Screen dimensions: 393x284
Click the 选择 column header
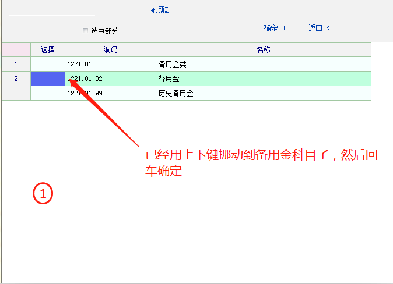click(x=48, y=49)
